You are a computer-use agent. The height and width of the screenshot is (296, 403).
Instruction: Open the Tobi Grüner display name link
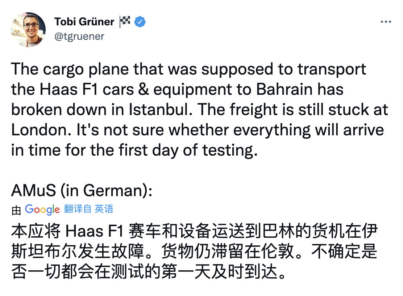coord(84,22)
